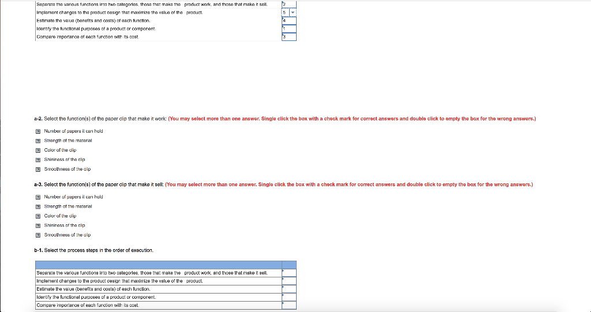The image size is (591, 312).
Task: Click 'Compare importance of each function' row text in b-1 table
Action: click(x=88, y=305)
